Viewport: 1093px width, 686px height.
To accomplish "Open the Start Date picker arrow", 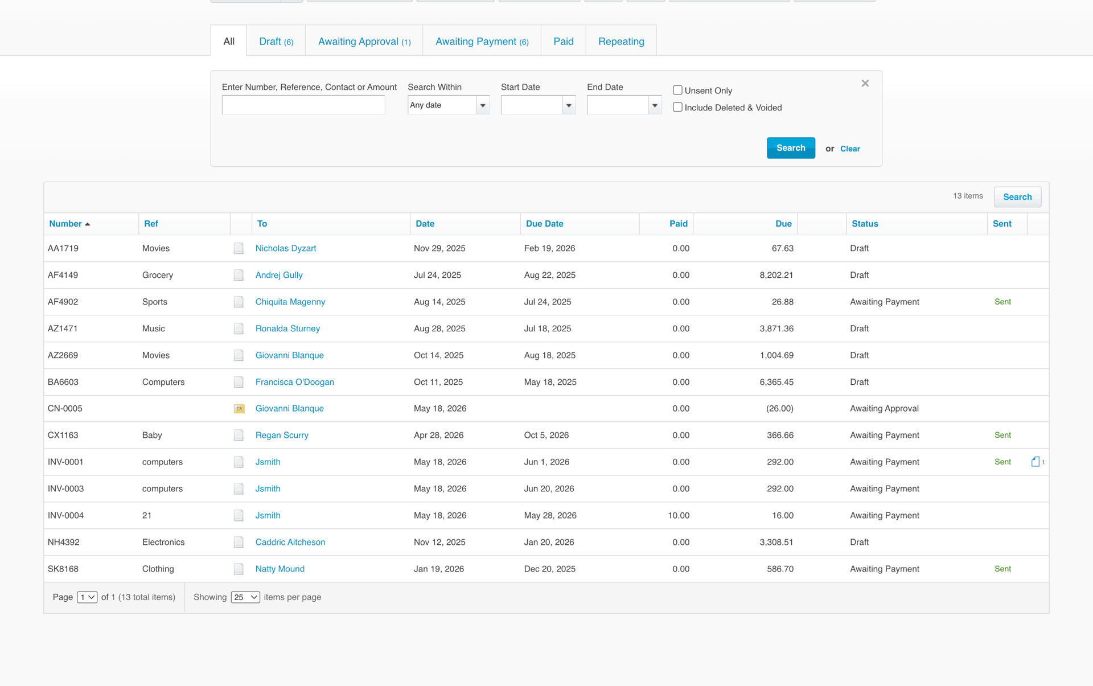I will pyautogui.click(x=569, y=105).
